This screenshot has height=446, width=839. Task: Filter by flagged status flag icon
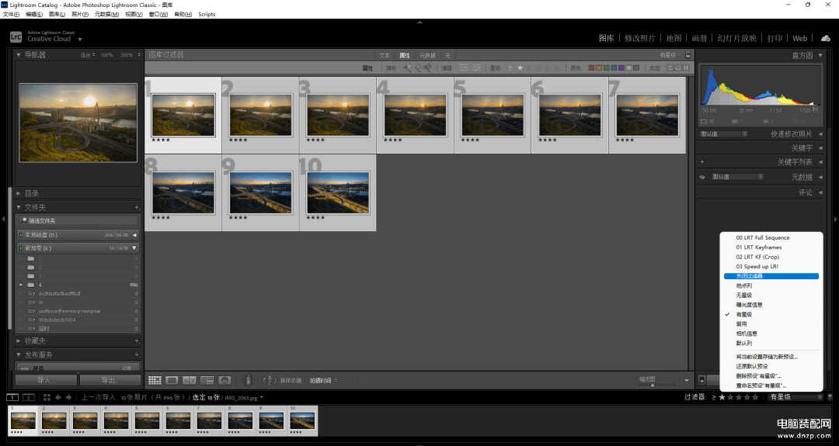click(408, 67)
